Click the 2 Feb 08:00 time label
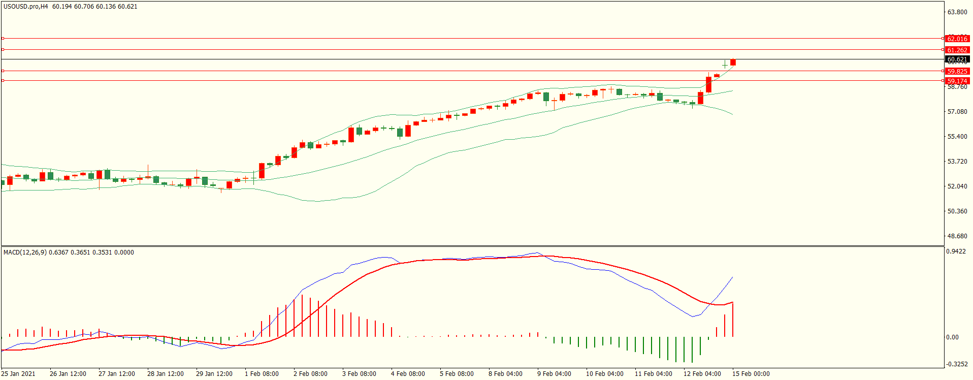 (x=311, y=374)
